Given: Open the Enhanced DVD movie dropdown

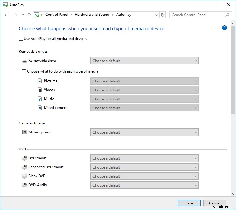Looking at the screenshot, I should click(144, 167).
